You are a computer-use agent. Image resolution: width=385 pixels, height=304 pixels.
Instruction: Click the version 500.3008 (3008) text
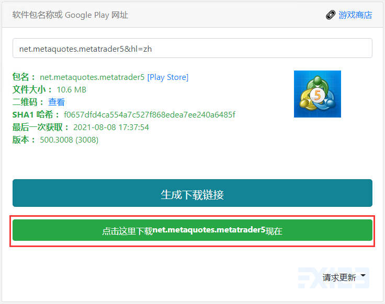(69, 140)
